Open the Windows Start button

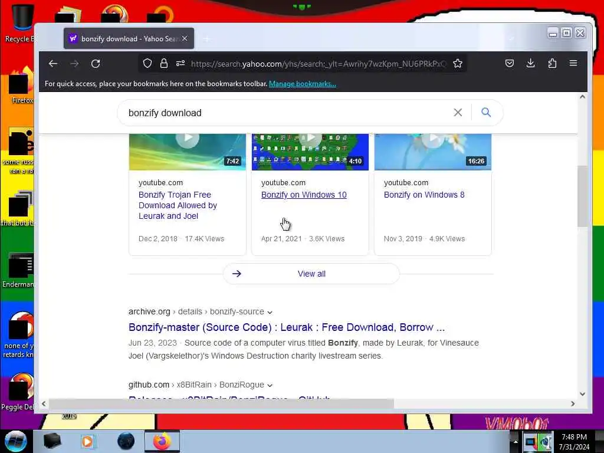point(15,441)
